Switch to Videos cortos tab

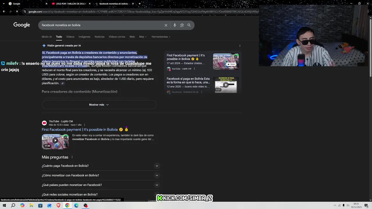[117, 37]
